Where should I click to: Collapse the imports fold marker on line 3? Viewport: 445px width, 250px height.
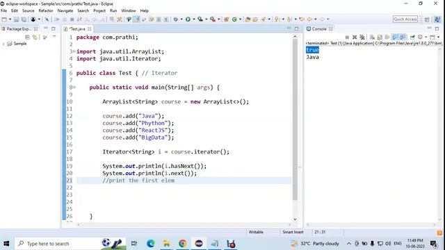74,51
